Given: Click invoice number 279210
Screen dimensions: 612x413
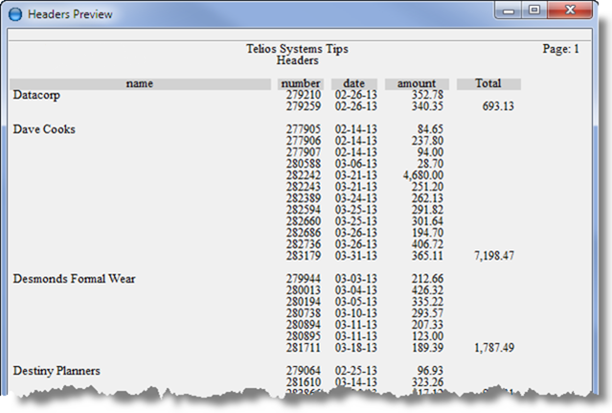Looking at the screenshot, I should coord(305,96).
